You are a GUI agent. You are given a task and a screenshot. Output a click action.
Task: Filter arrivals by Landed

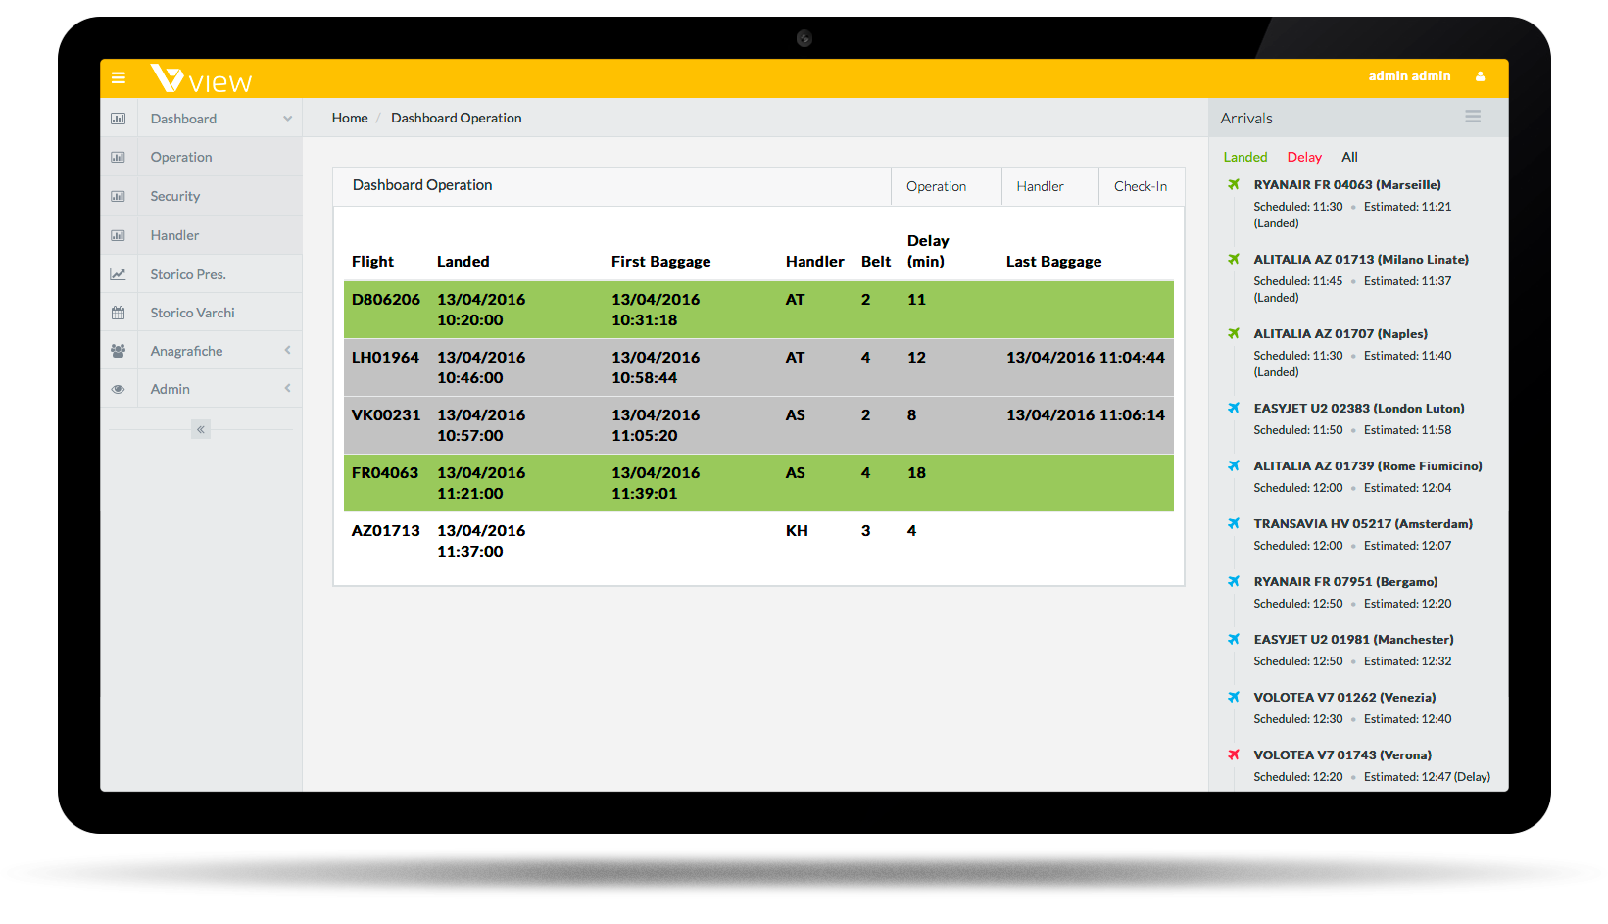tap(1244, 157)
